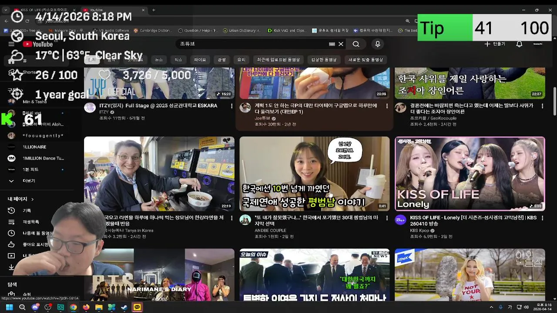The width and height of the screenshot is (557, 313).
Task: Select the 새로운 맞춤 동영상 chip
Action: pos(366,60)
